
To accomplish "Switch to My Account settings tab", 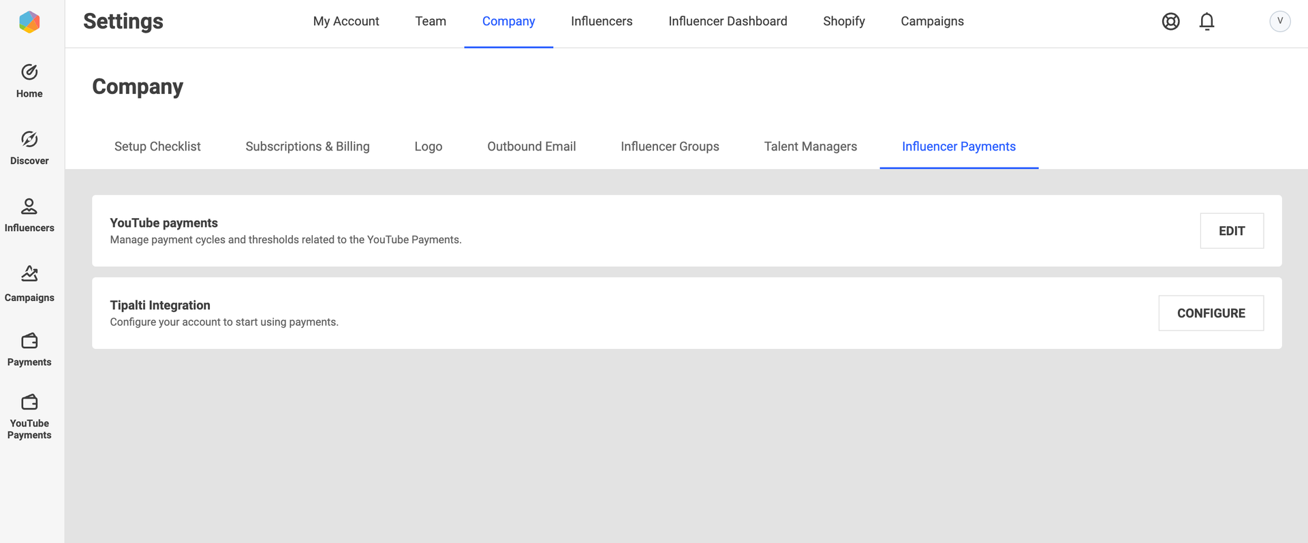I will (x=346, y=21).
